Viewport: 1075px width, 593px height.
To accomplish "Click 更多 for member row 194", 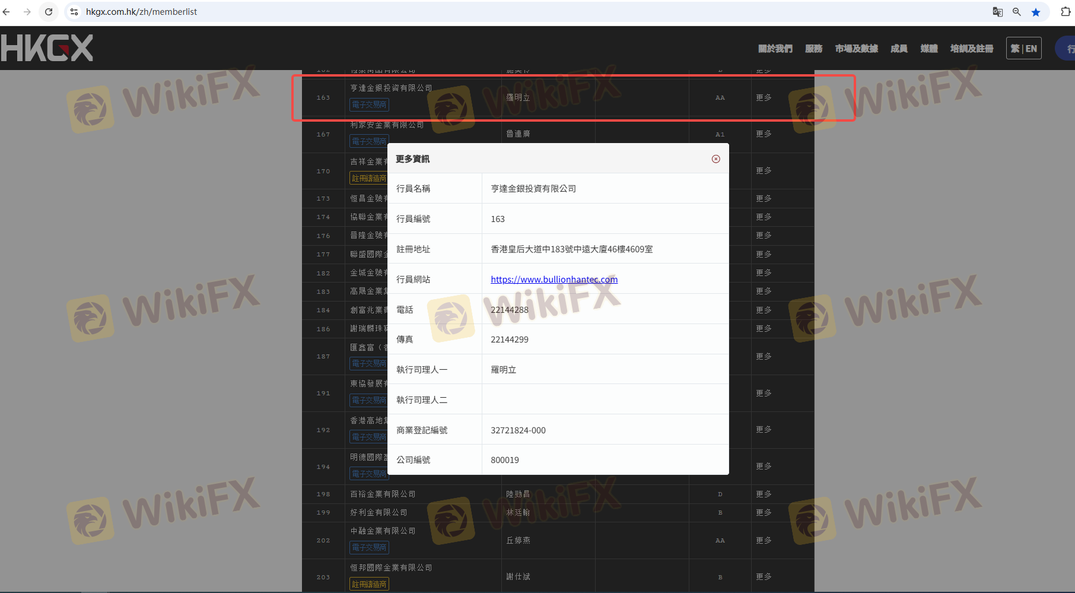I will (x=764, y=466).
